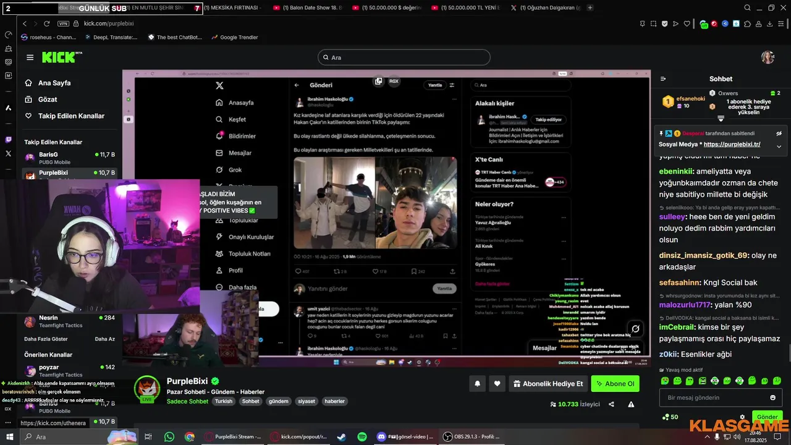Screen dimensions: 791x445
Task: Open Twitch icon in browser sidebar
Action: (8, 140)
